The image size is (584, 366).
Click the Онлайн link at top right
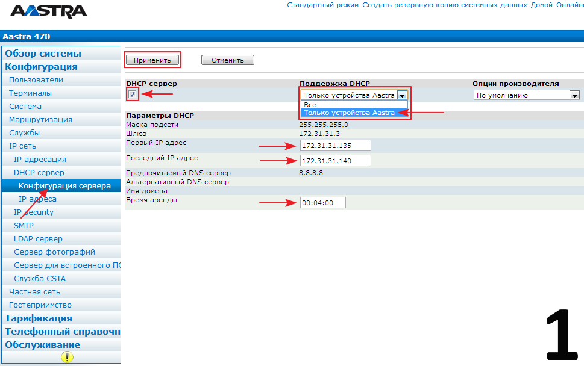(570, 5)
